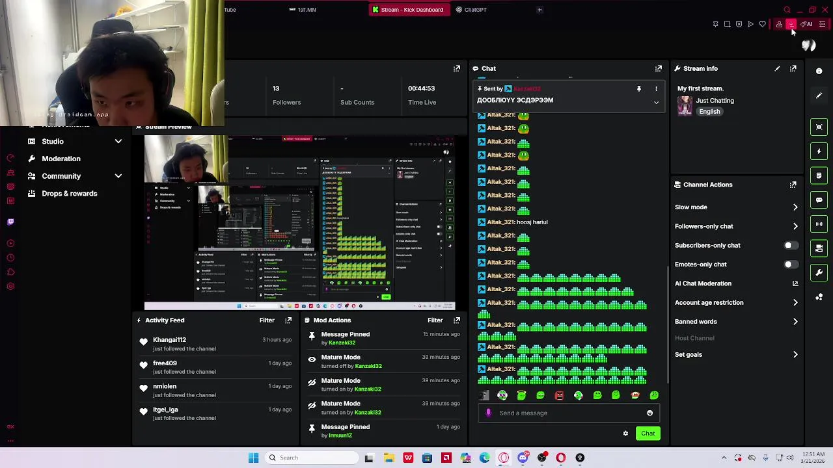Open Windows Start menu
The image size is (833, 468).
point(254,458)
